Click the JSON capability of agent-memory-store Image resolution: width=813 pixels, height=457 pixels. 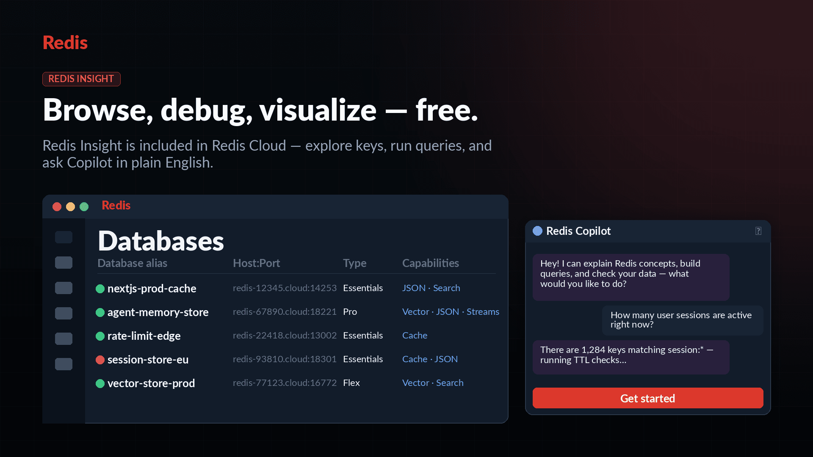448,312
